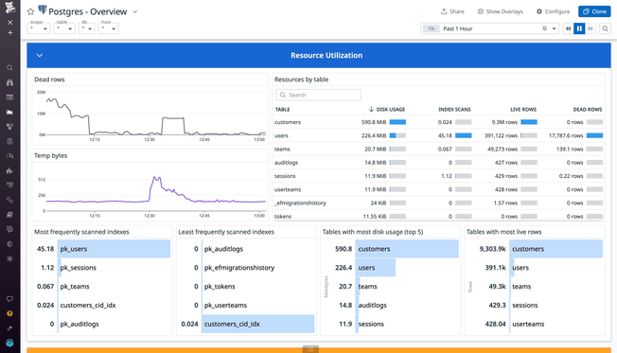Click the pin icon in time selector

pyautogui.click(x=544, y=28)
